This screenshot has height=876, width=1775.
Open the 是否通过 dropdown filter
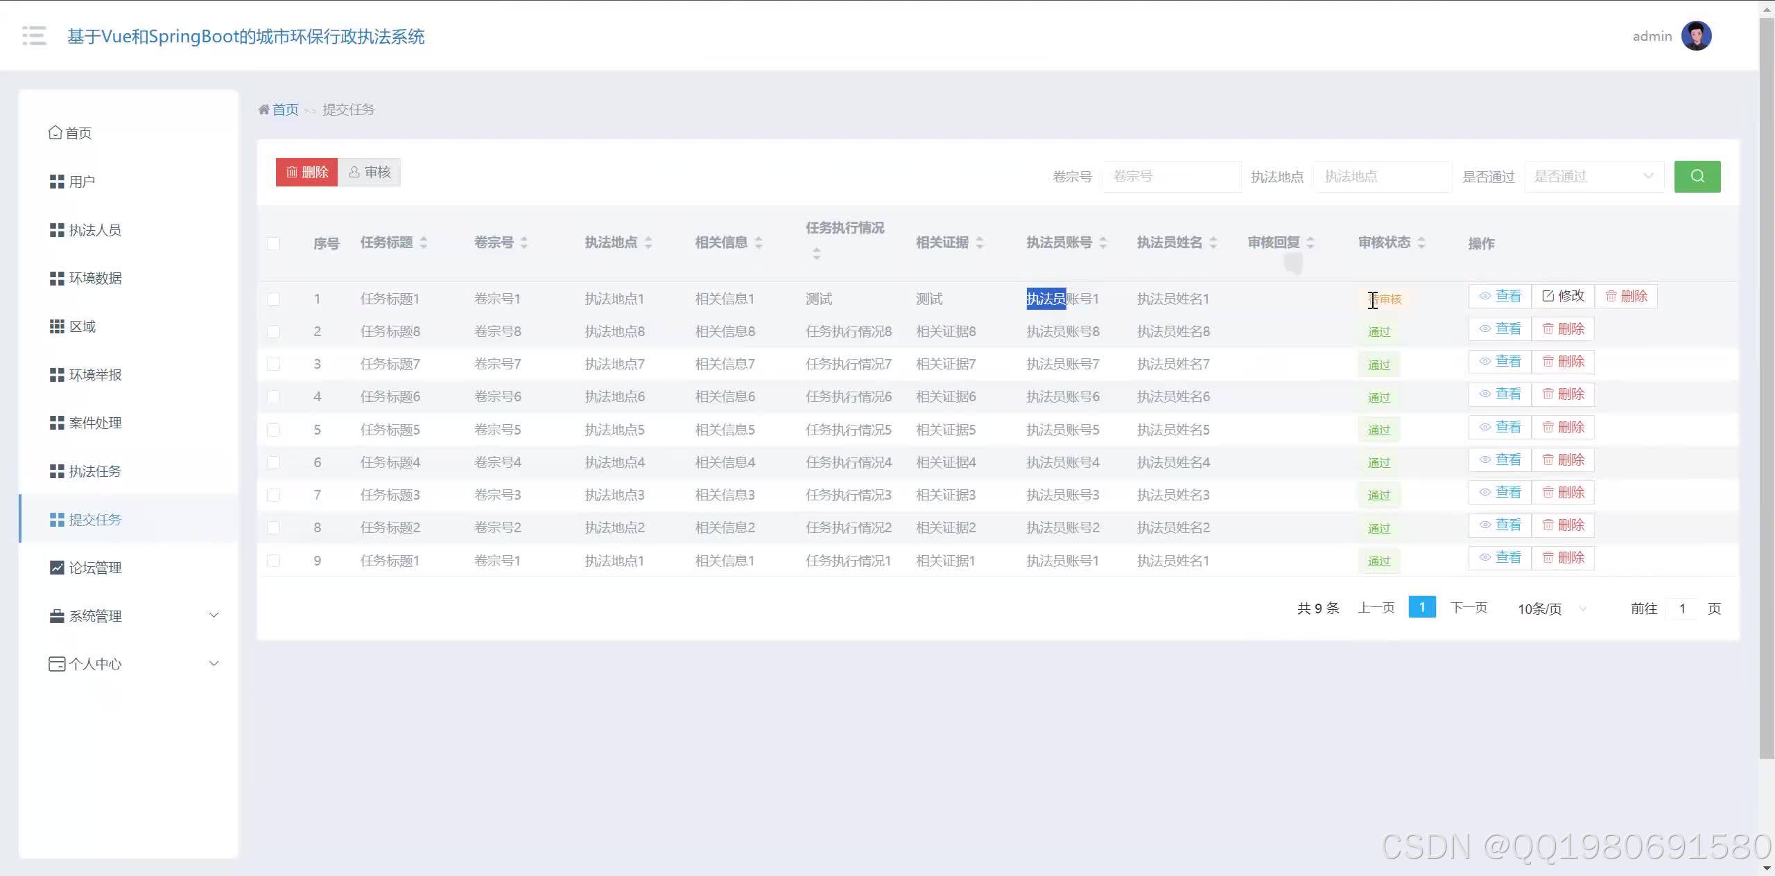pos(1593,177)
